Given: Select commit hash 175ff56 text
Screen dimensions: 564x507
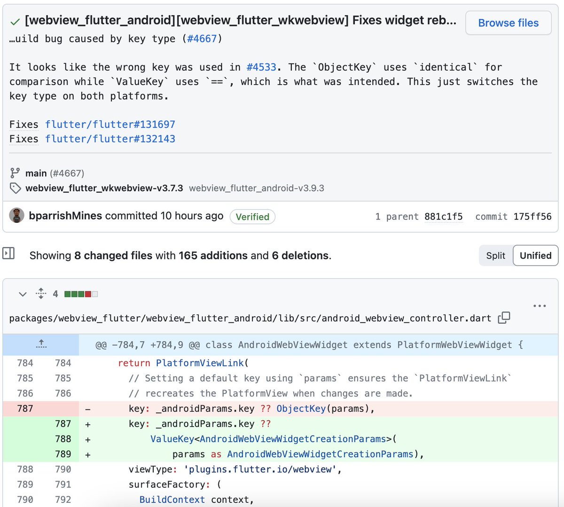Looking at the screenshot, I should point(533,217).
